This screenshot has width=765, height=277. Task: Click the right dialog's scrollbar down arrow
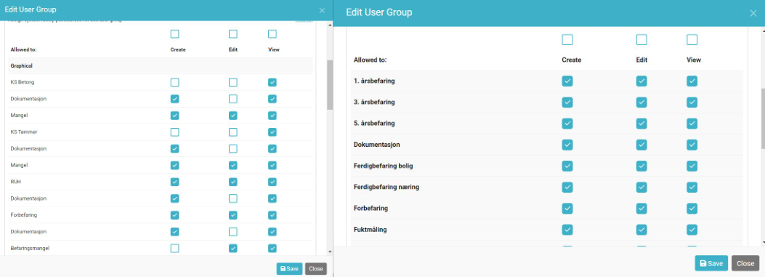pos(762,242)
